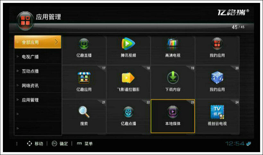Select the blue cube 我的应用 icon
This screenshot has width=263, height=155.
pyautogui.click(x=217, y=78)
